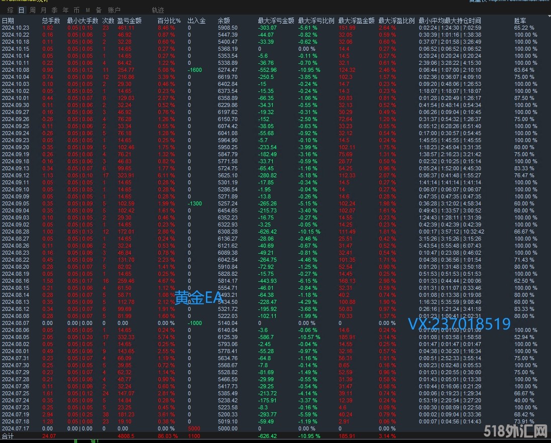Screen dimensions: 551x443
Task: Switch to the 月 monthly tab
Action: (x=44, y=10)
